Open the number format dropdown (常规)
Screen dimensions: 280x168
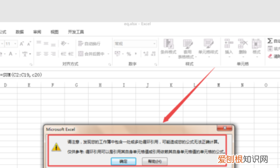[135, 44]
